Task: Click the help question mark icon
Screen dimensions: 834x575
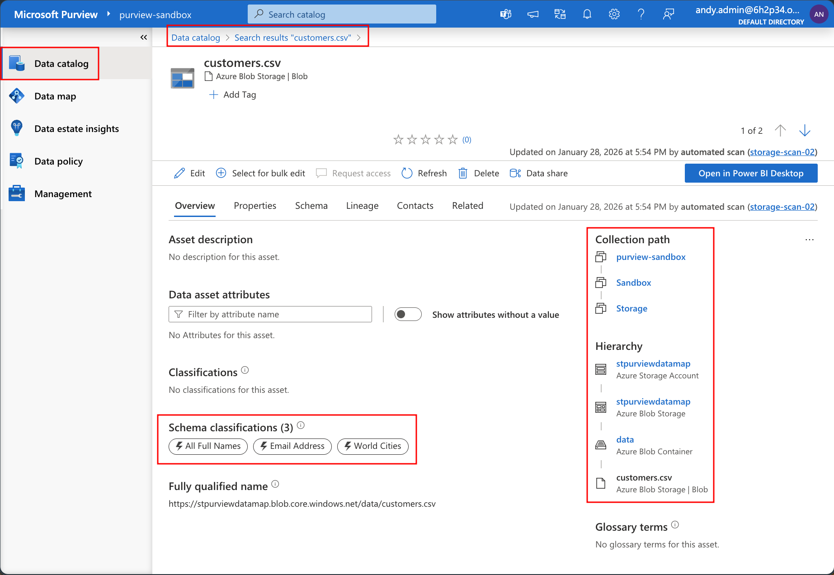Action: click(641, 14)
